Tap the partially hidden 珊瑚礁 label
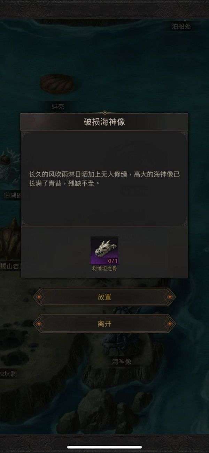The height and width of the screenshot is (453, 209). pyautogui.click(x=11, y=195)
